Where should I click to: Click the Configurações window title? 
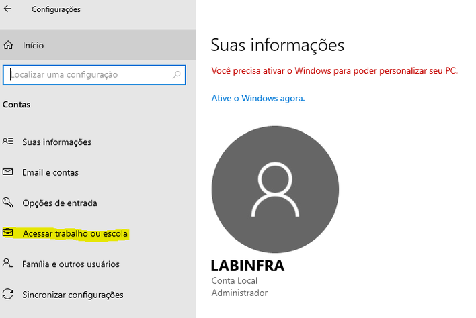point(56,9)
